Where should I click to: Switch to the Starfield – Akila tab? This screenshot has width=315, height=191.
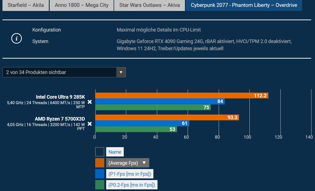pos(26,5)
